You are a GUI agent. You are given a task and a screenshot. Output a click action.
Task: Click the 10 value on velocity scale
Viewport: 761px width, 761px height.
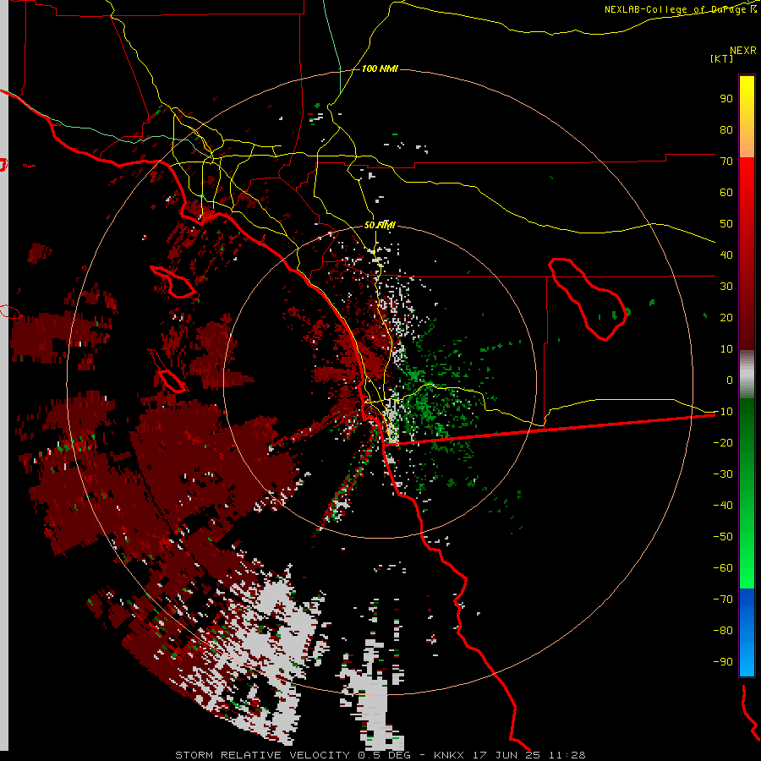click(726, 349)
